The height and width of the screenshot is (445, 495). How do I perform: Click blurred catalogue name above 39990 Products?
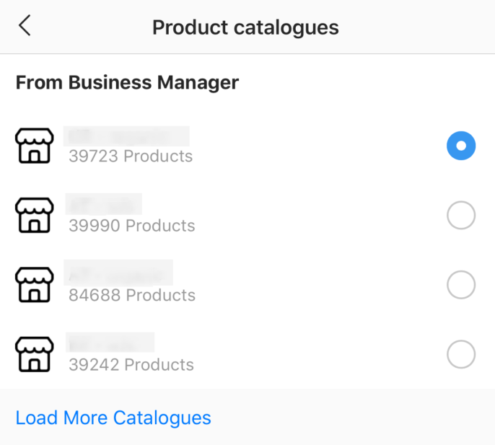[104, 204]
